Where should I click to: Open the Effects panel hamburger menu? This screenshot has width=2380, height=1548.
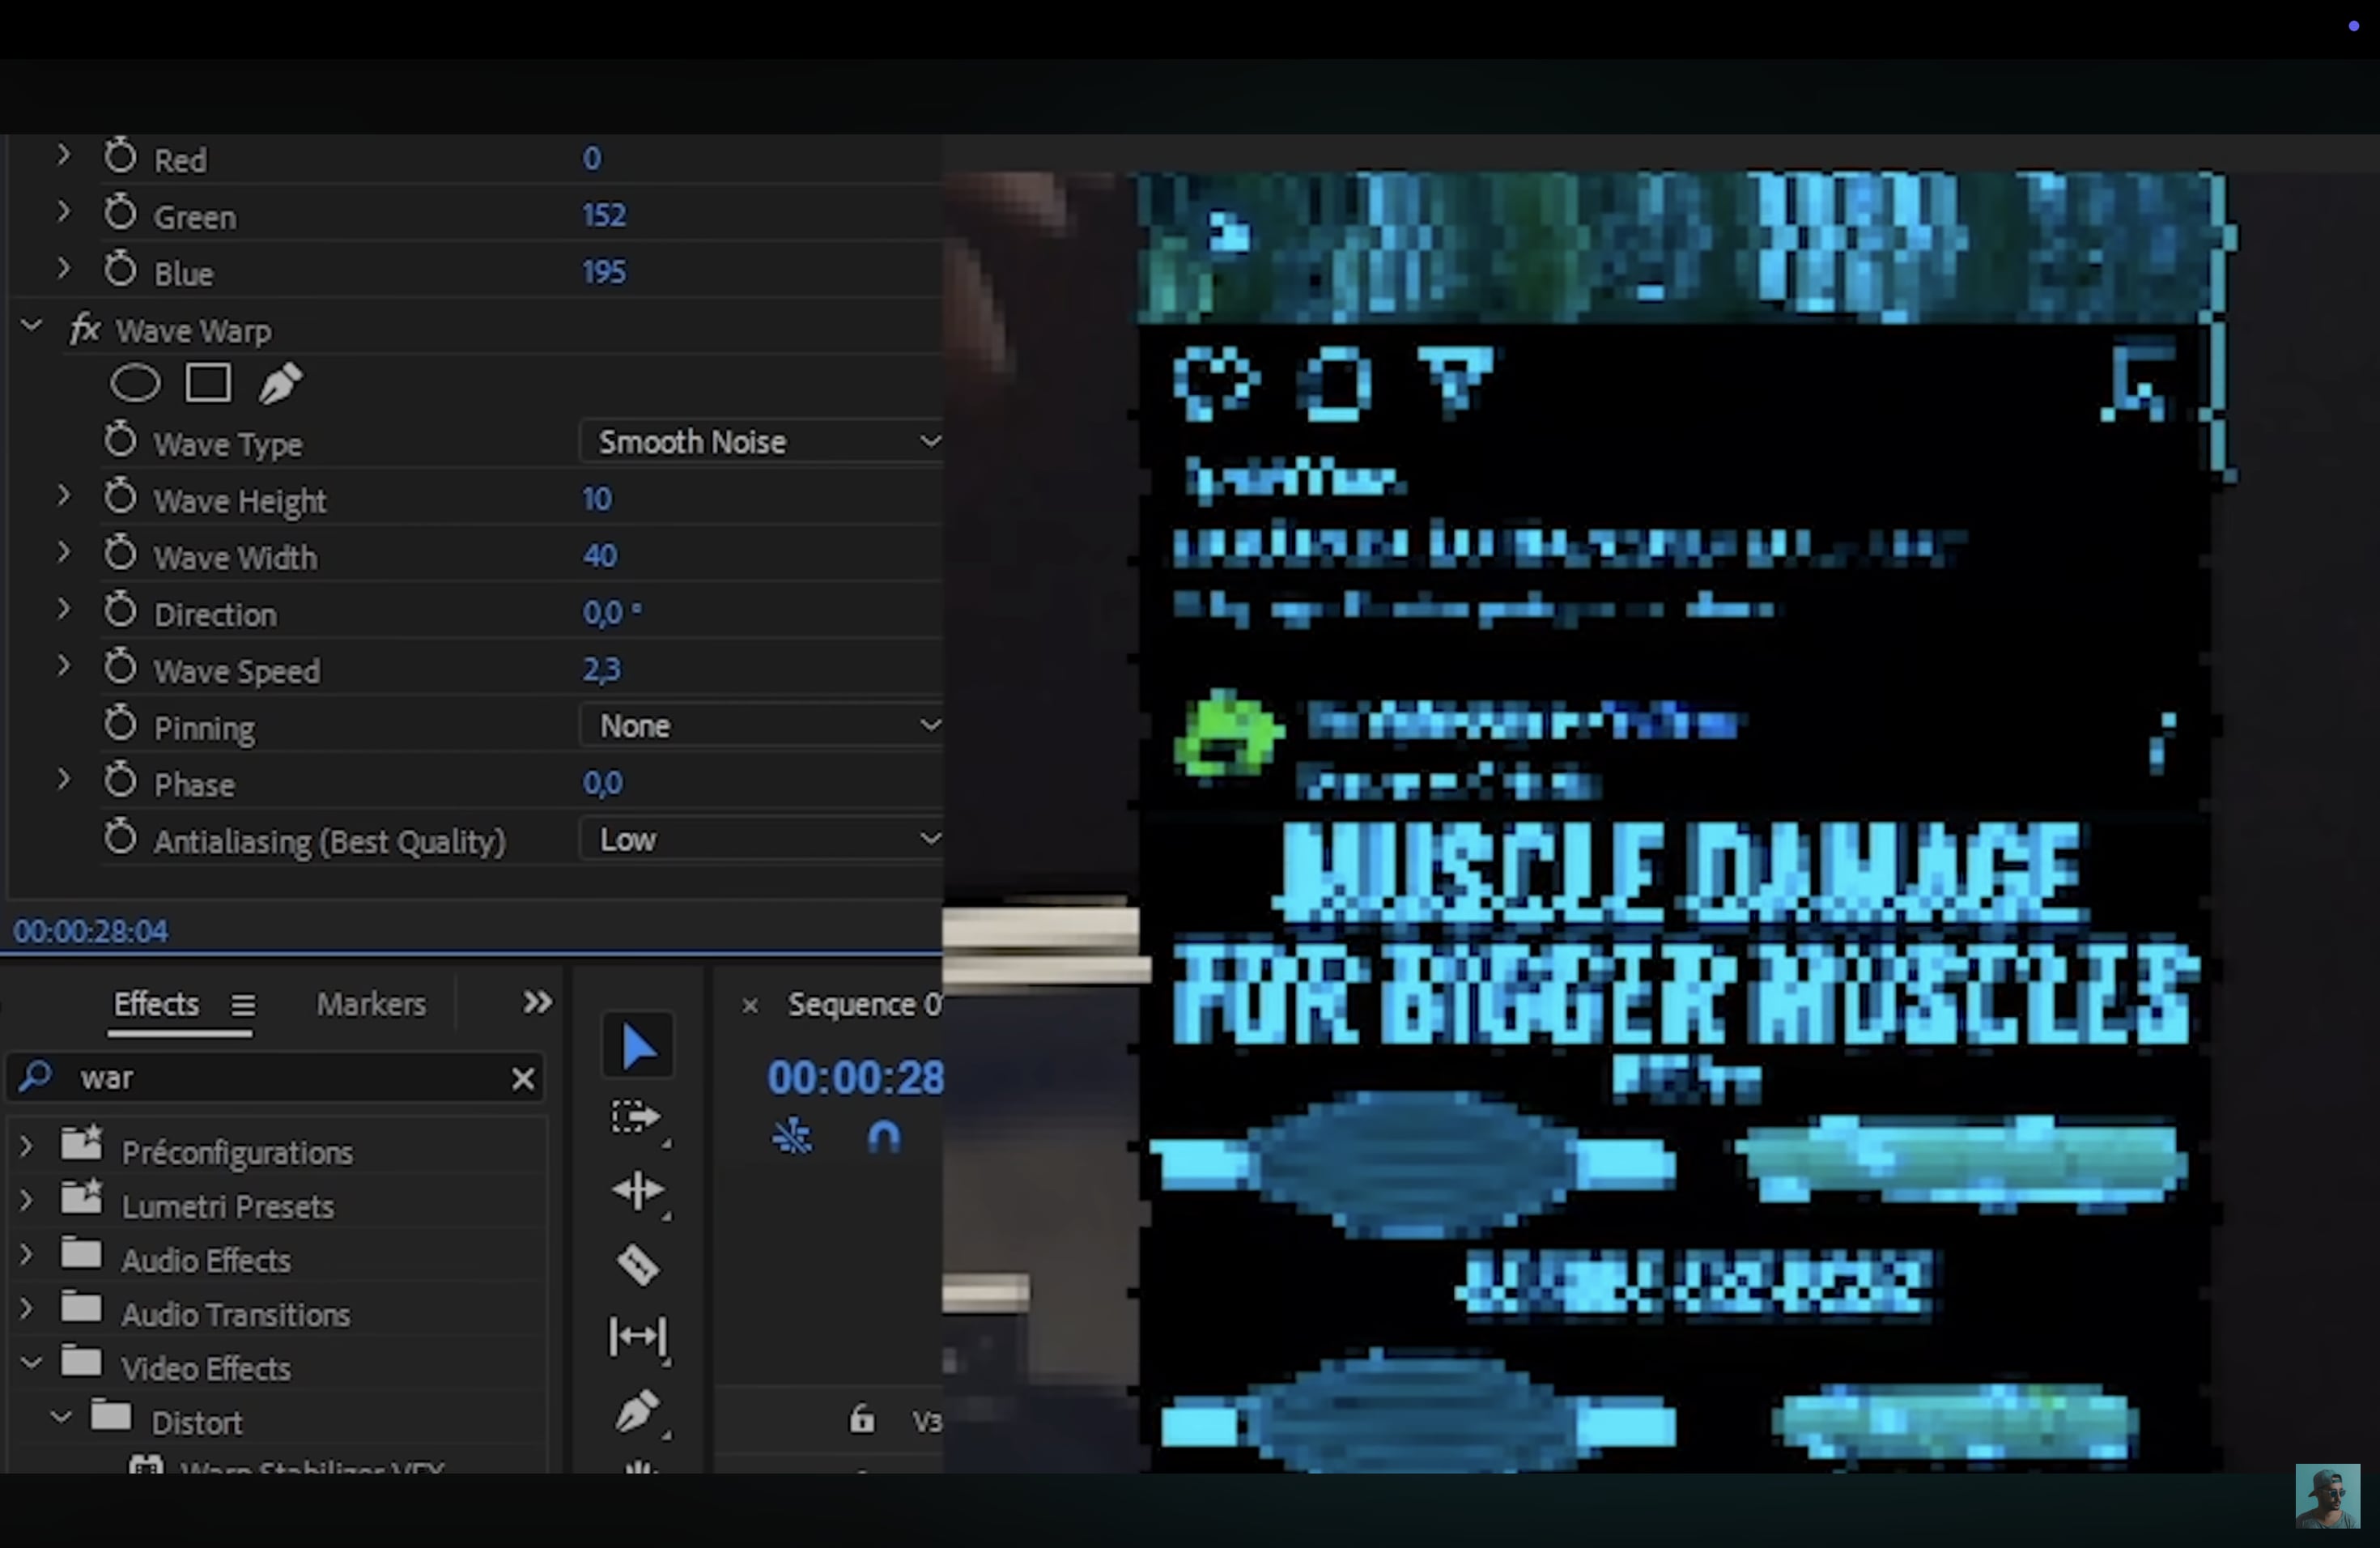point(243,1004)
